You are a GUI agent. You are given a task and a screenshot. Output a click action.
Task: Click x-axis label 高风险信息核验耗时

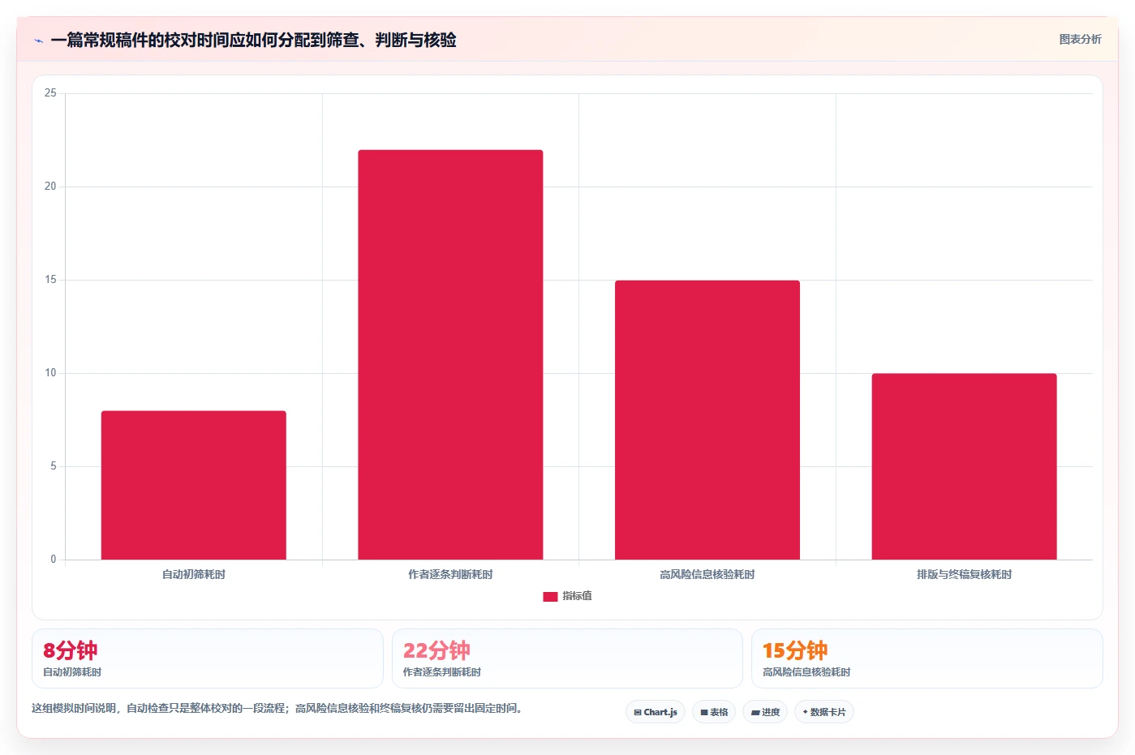707,574
